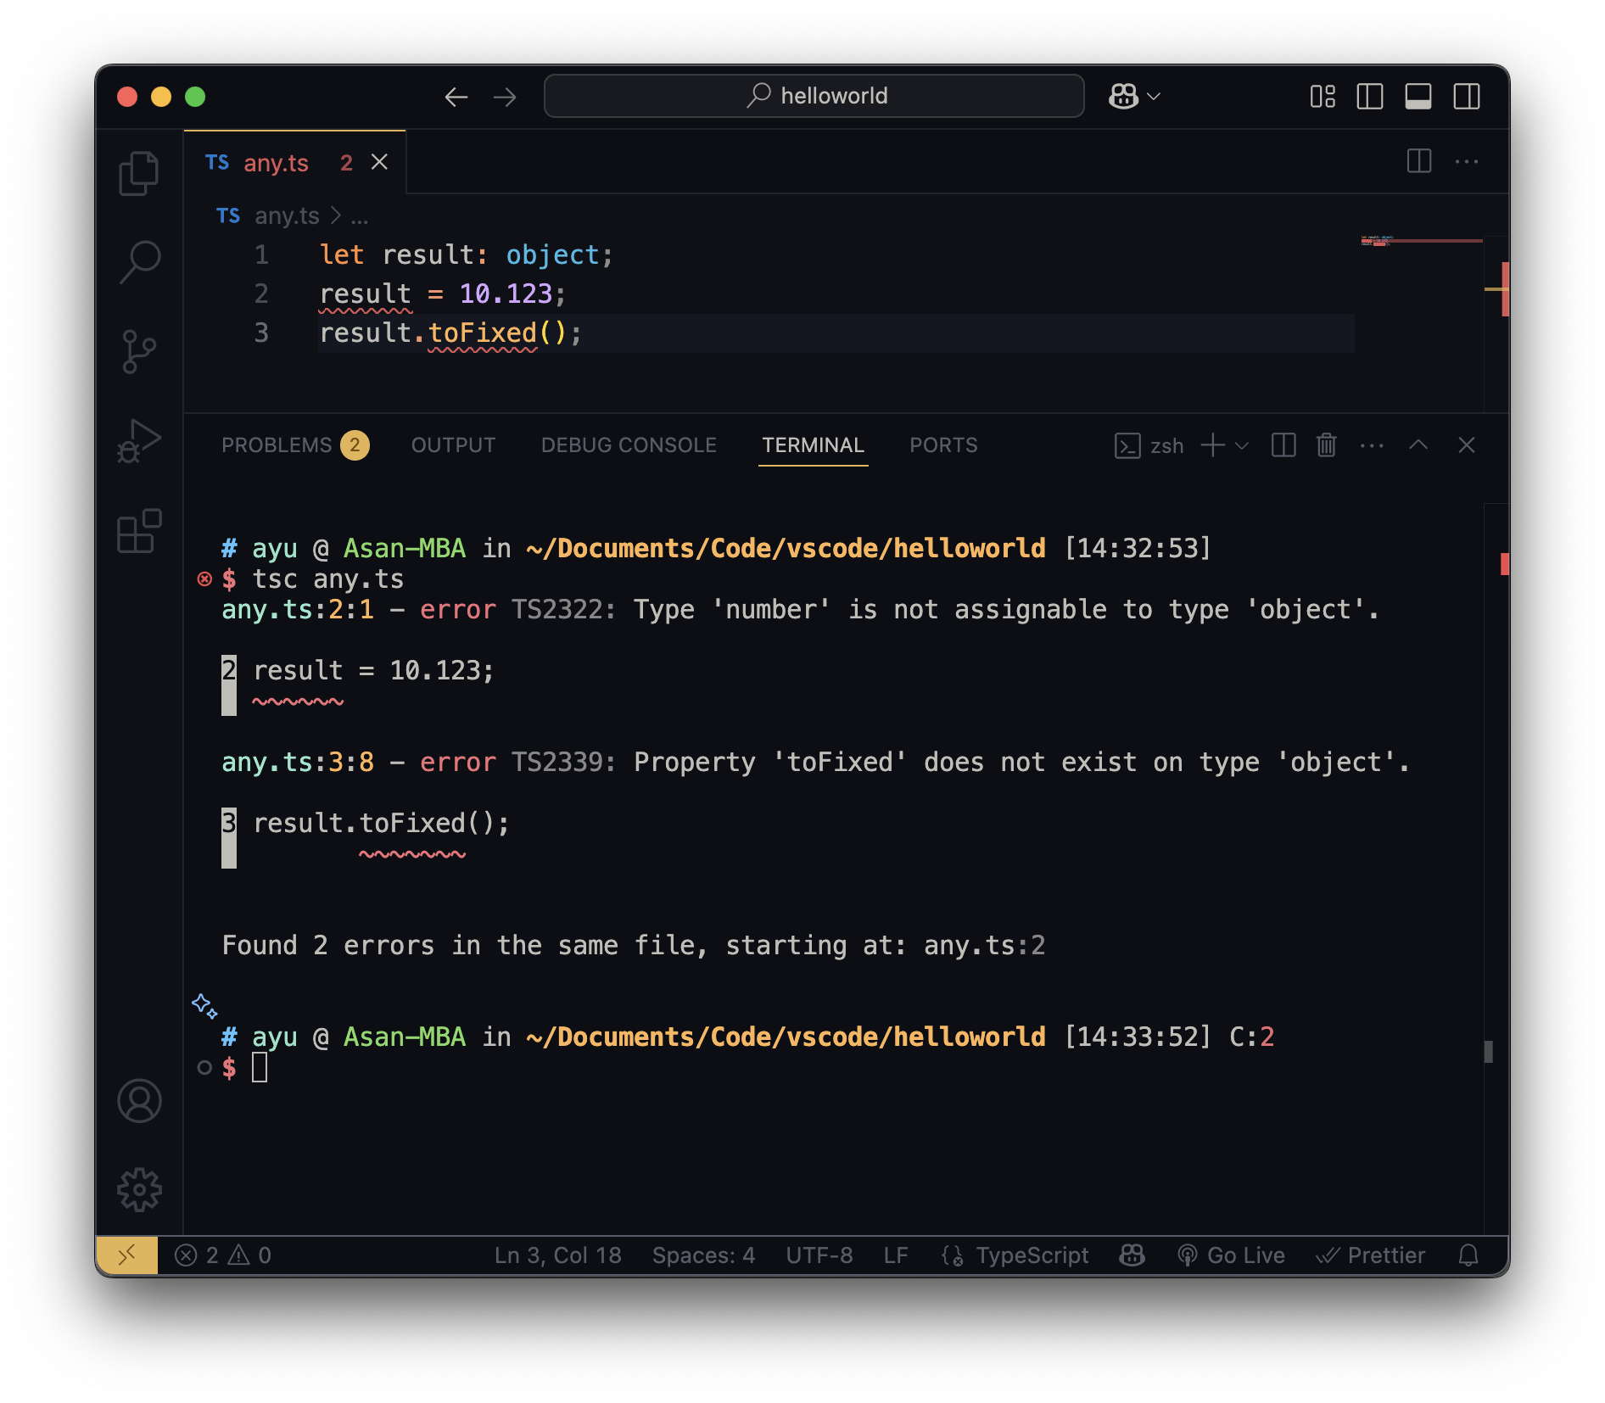This screenshot has width=1605, height=1403.
Task: Click the zsh terminal shell label
Action: 1149,445
